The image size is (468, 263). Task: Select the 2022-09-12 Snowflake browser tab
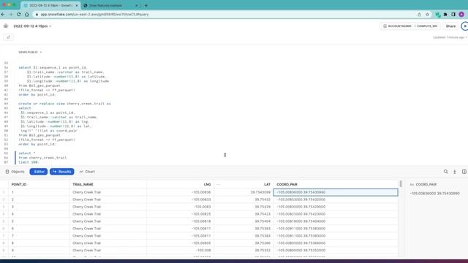(50, 5)
